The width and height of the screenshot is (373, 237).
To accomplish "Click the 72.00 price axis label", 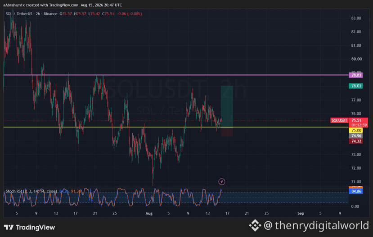I will 356,168.
